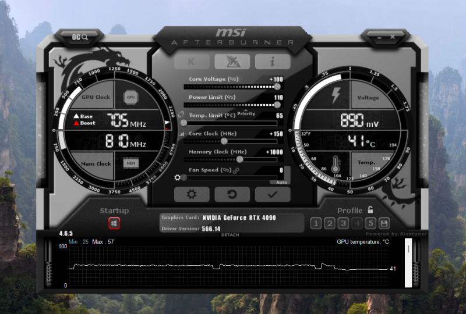Minimize Afterburner using the dash button
This screenshot has height=314, width=466.
point(379,38)
